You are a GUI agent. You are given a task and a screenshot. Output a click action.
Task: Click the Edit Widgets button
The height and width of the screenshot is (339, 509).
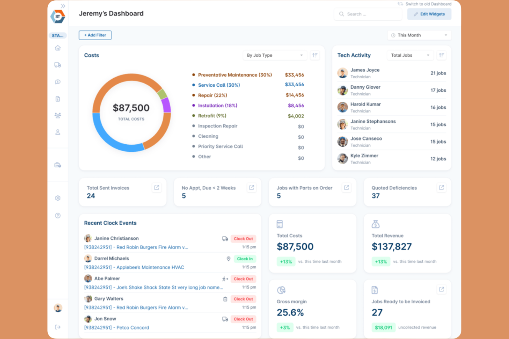[429, 14]
